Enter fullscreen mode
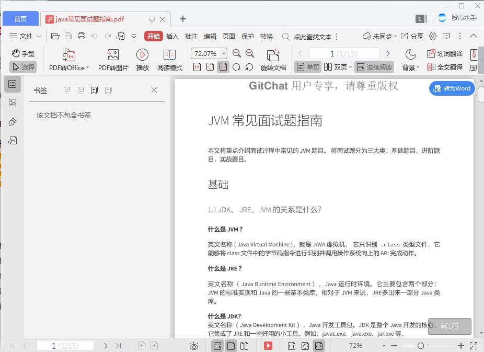The height and width of the screenshot is (352, 484). tap(474, 346)
